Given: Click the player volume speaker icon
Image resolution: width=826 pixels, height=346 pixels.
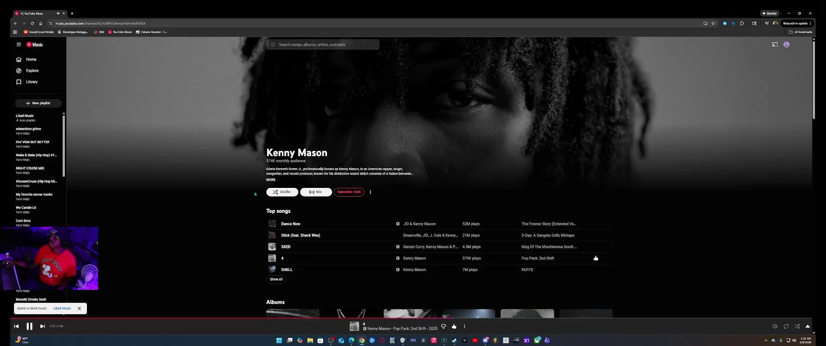Looking at the screenshot, I should tap(775, 326).
